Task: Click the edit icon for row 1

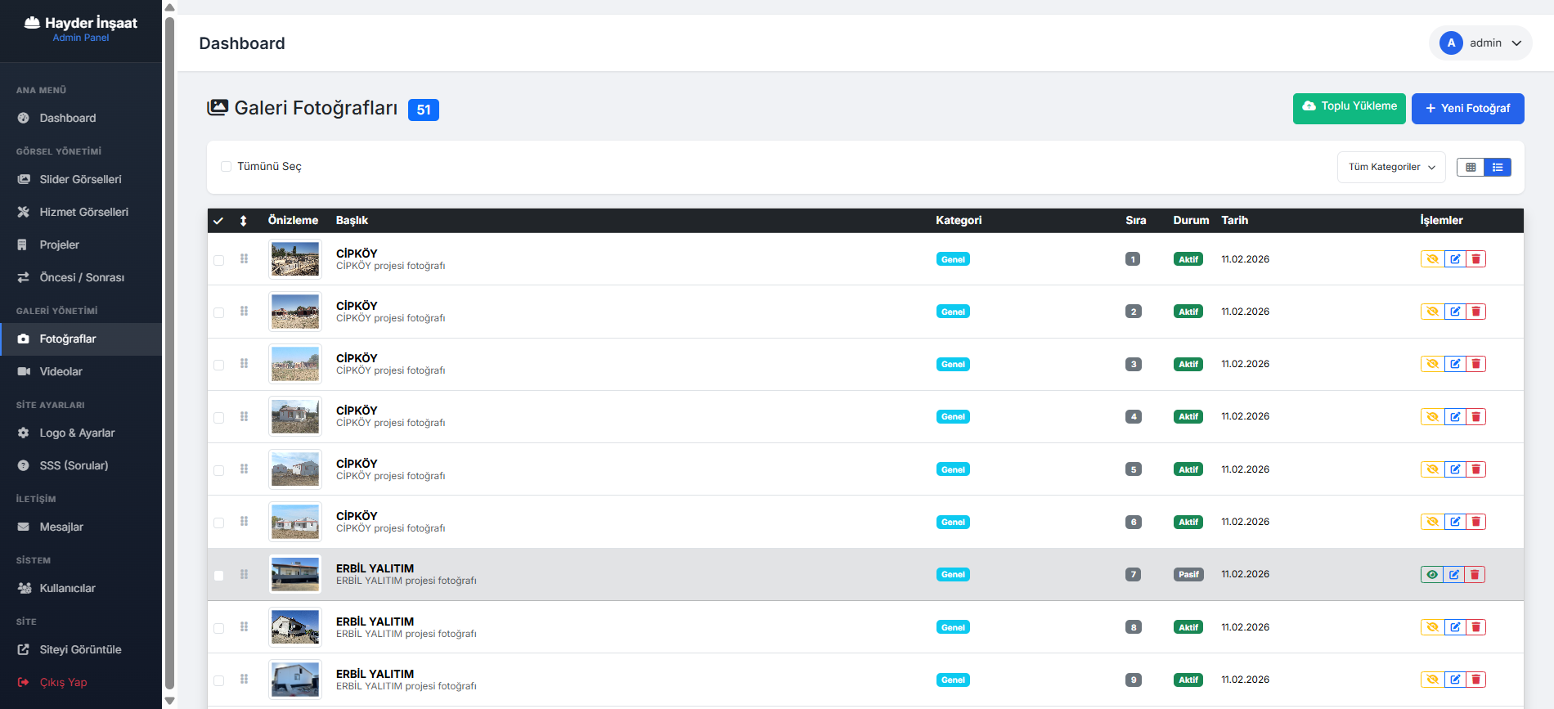Action: coord(1455,259)
